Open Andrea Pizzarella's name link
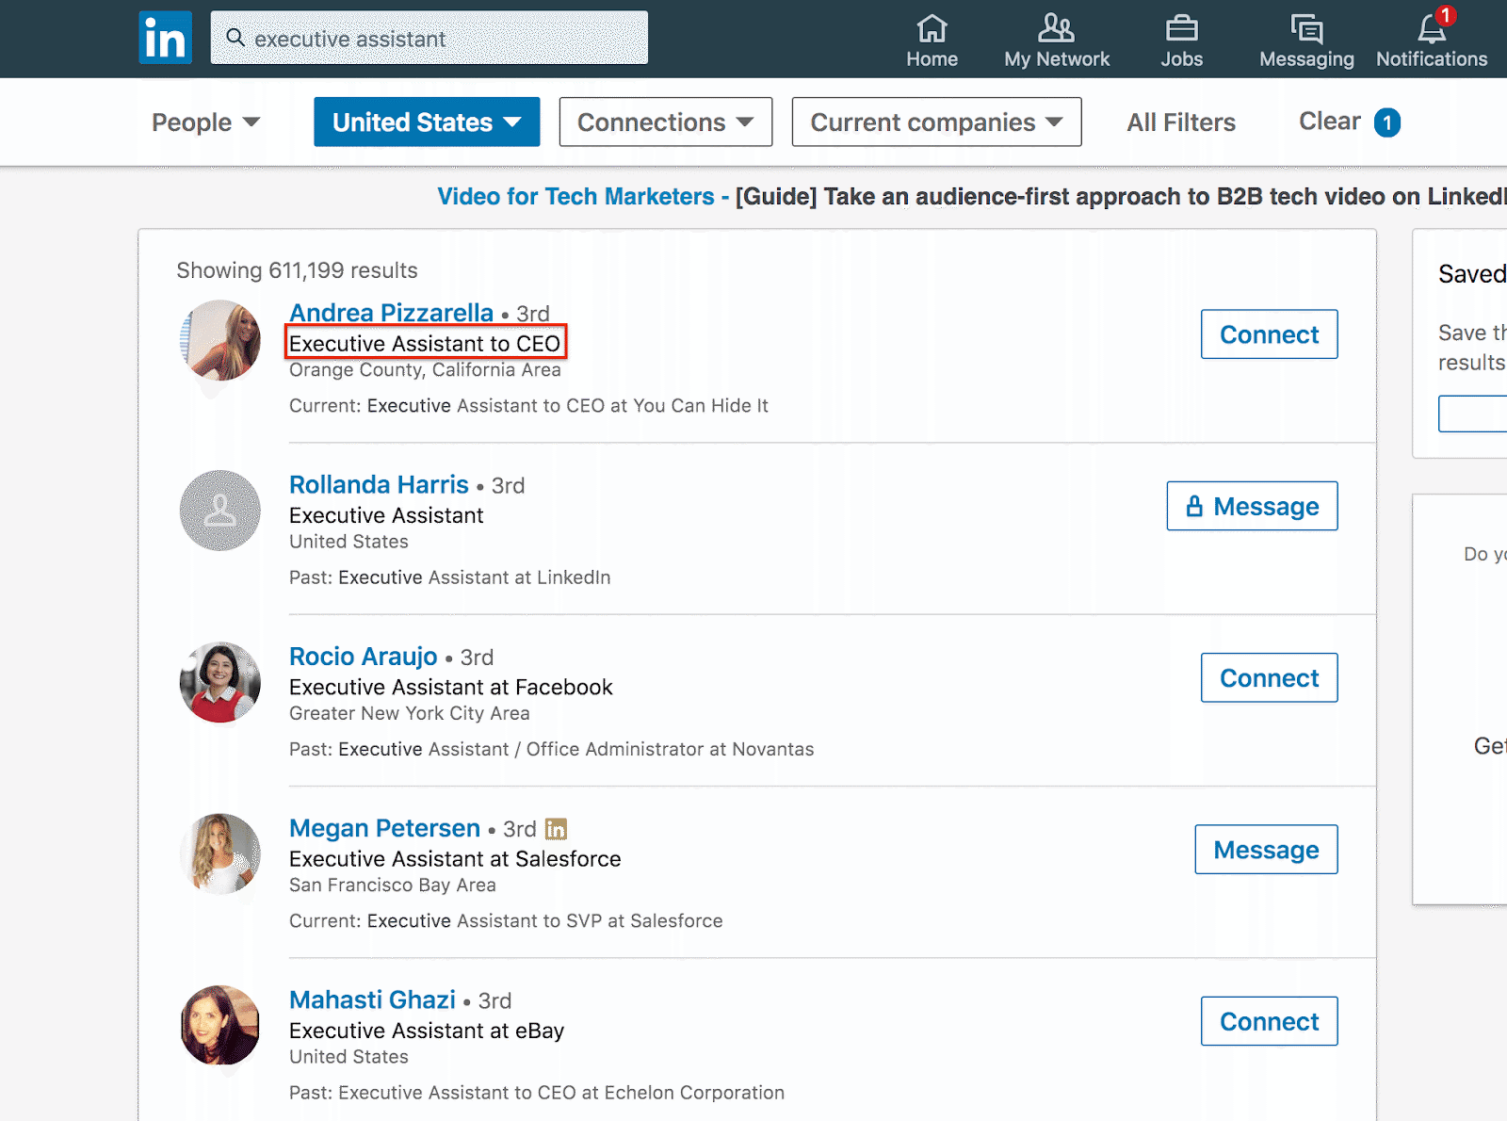Viewport: 1507px width, 1121px height. [391, 313]
